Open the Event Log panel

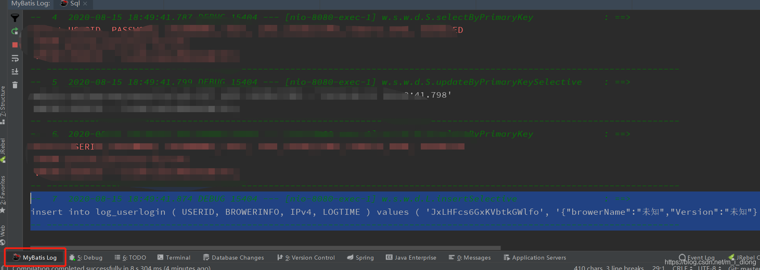697,258
